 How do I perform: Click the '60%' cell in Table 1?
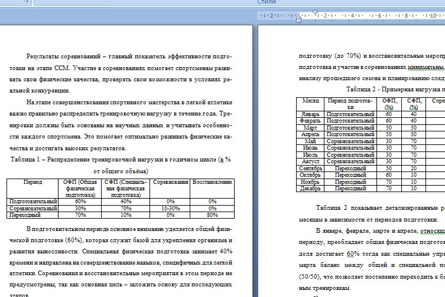pyautogui.click(x=80, y=202)
